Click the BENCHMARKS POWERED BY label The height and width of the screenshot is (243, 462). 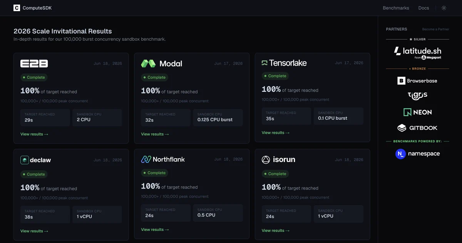click(x=417, y=141)
